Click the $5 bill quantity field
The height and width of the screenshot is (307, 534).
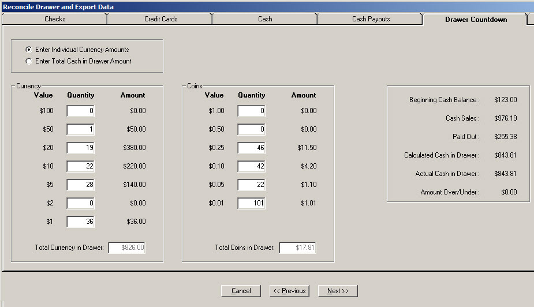click(x=80, y=185)
